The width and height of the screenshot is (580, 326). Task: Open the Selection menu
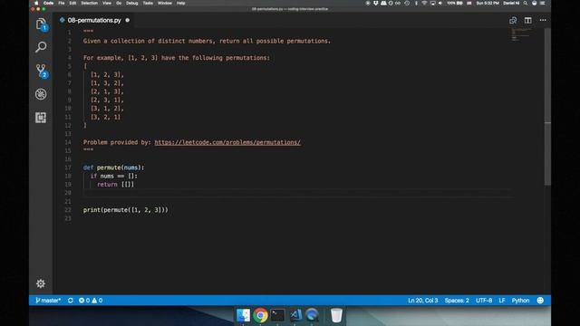pyautogui.click(x=89, y=3)
